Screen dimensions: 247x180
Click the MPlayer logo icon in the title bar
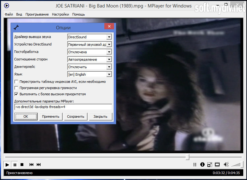tap(7, 6)
